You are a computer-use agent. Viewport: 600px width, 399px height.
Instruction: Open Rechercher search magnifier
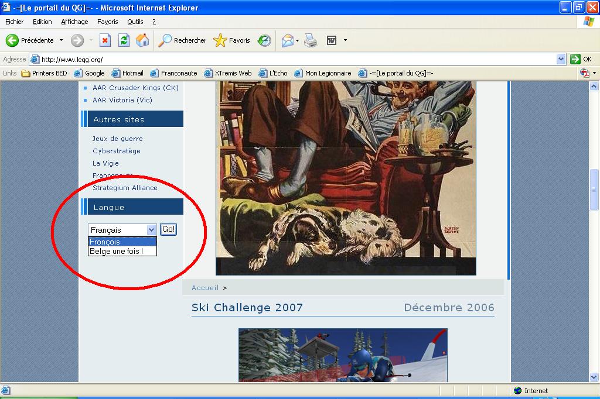(x=165, y=40)
